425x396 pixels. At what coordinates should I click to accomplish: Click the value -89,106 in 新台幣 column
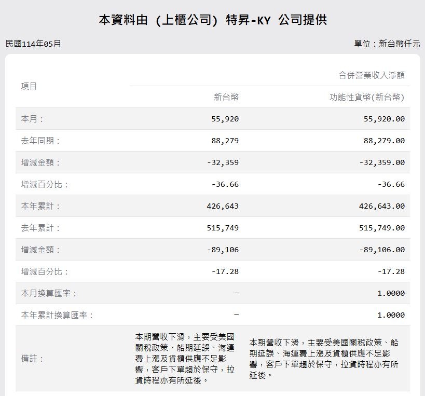tap(223, 250)
